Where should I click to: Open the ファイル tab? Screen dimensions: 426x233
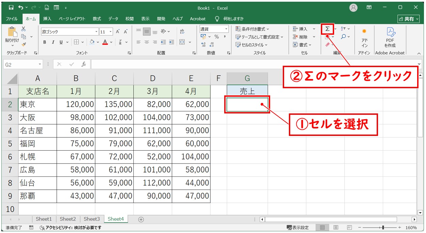(12, 19)
